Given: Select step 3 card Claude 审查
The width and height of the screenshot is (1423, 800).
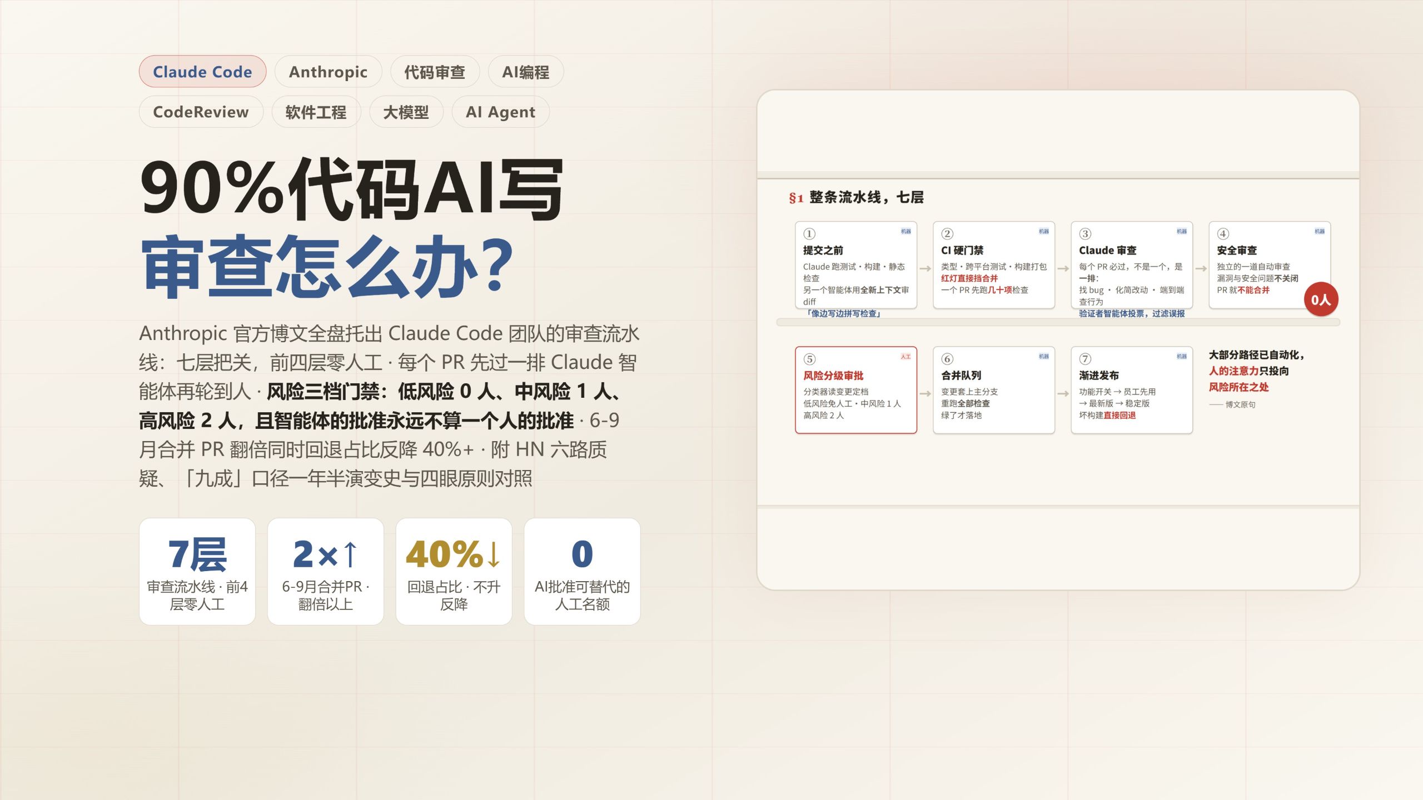Looking at the screenshot, I should [1132, 265].
